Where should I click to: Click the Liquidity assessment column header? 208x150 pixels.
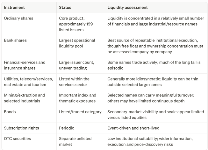(x=127, y=7)
